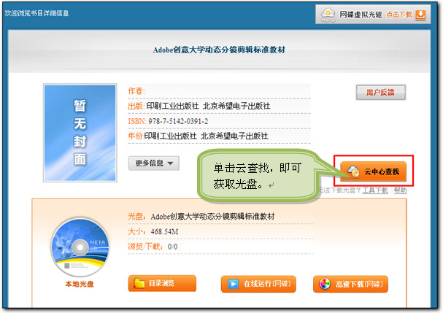Screen dimensions: 443x313
Task: Click the ISBN number 978-7-5142-0391-2
Action: tap(177, 121)
